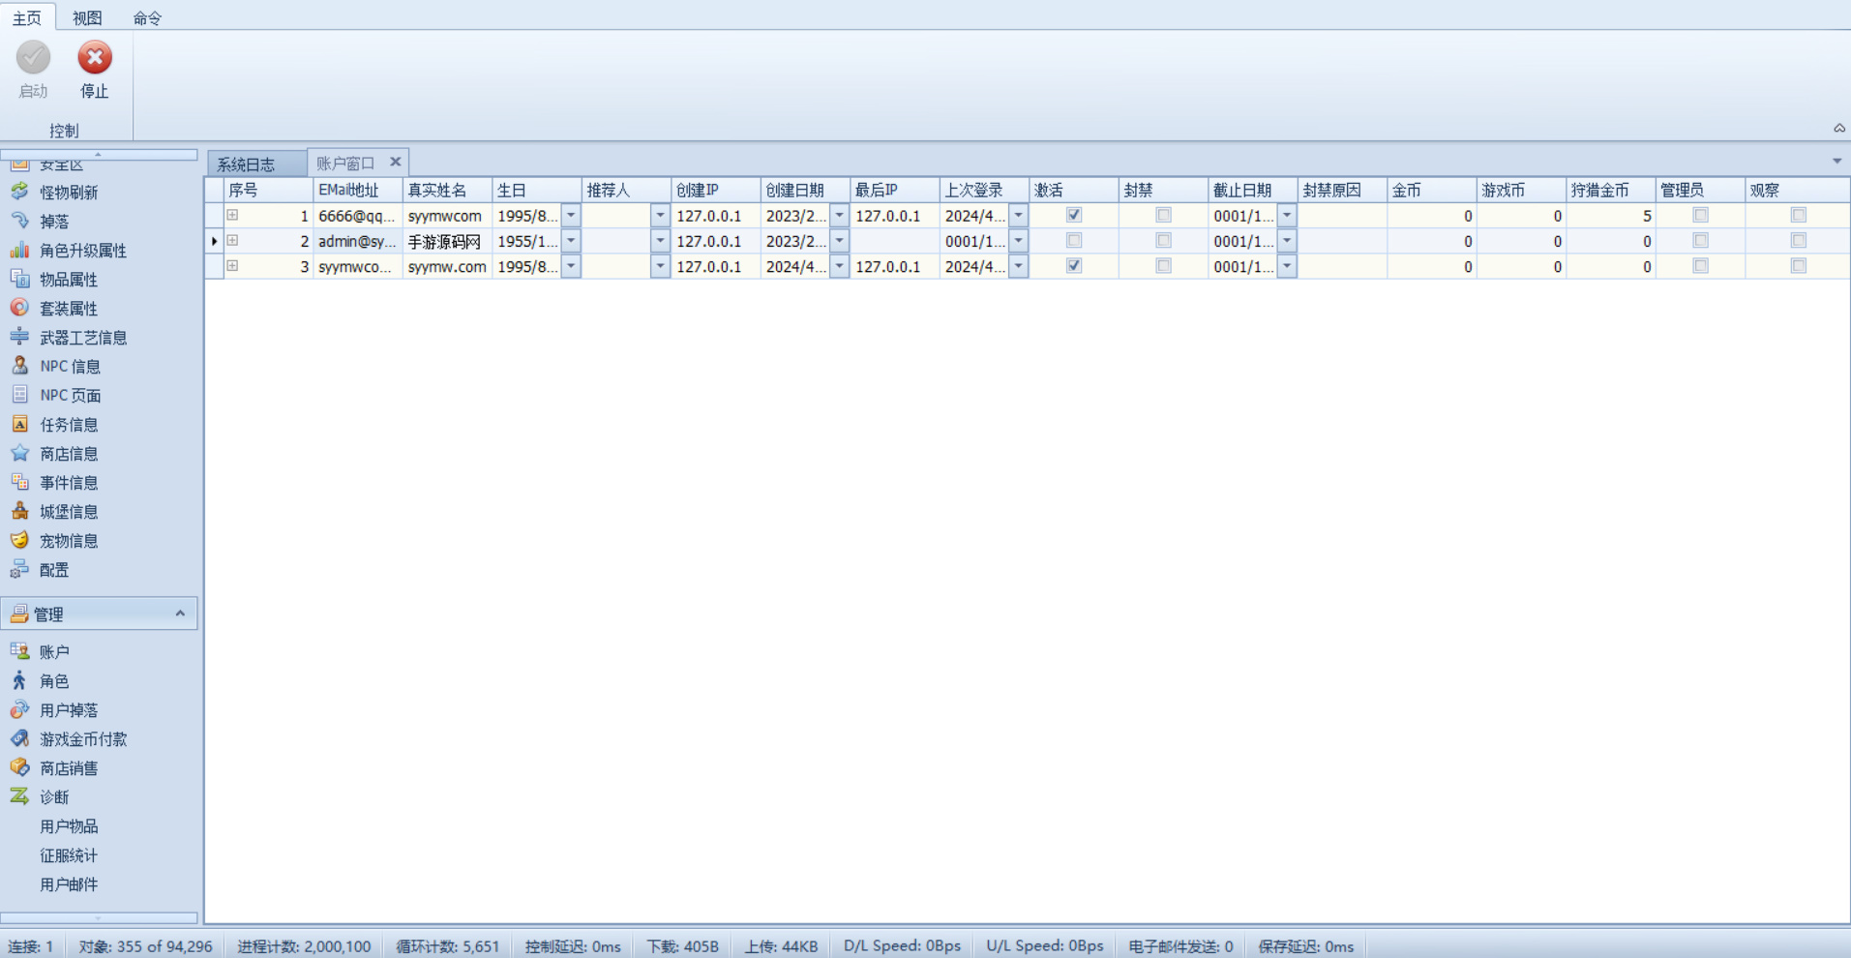Open NPC 页面 icon

(19, 395)
